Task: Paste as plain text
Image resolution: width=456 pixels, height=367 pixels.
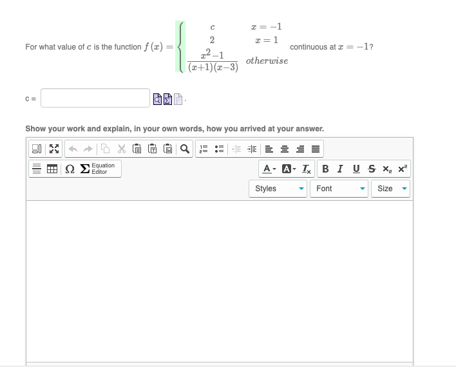Action: (x=152, y=149)
